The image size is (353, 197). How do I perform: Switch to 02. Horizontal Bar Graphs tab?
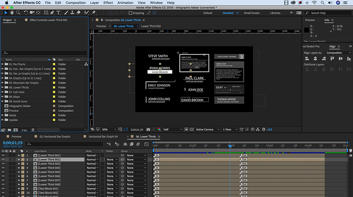(55, 136)
